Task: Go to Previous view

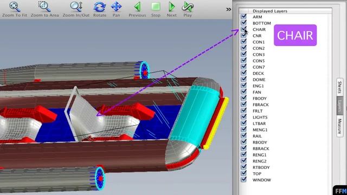Action: pos(137,10)
